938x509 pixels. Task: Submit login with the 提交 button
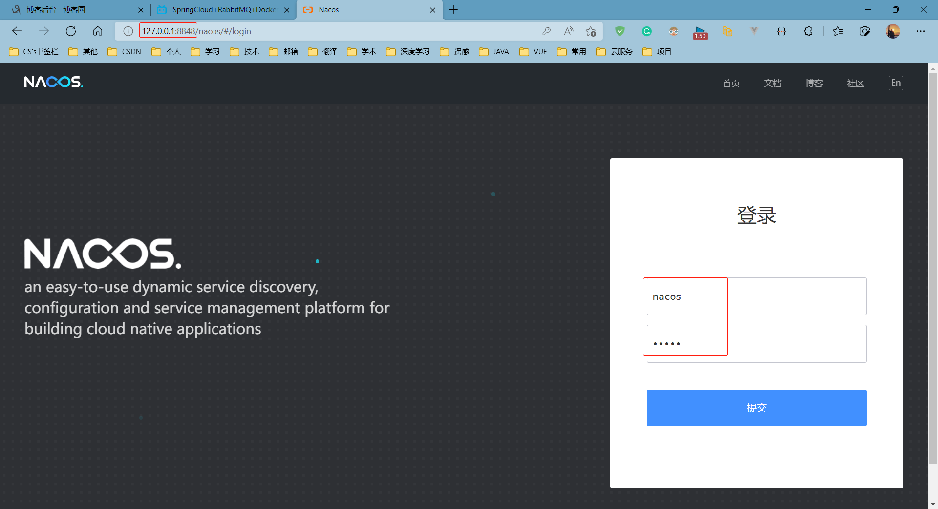coord(756,408)
